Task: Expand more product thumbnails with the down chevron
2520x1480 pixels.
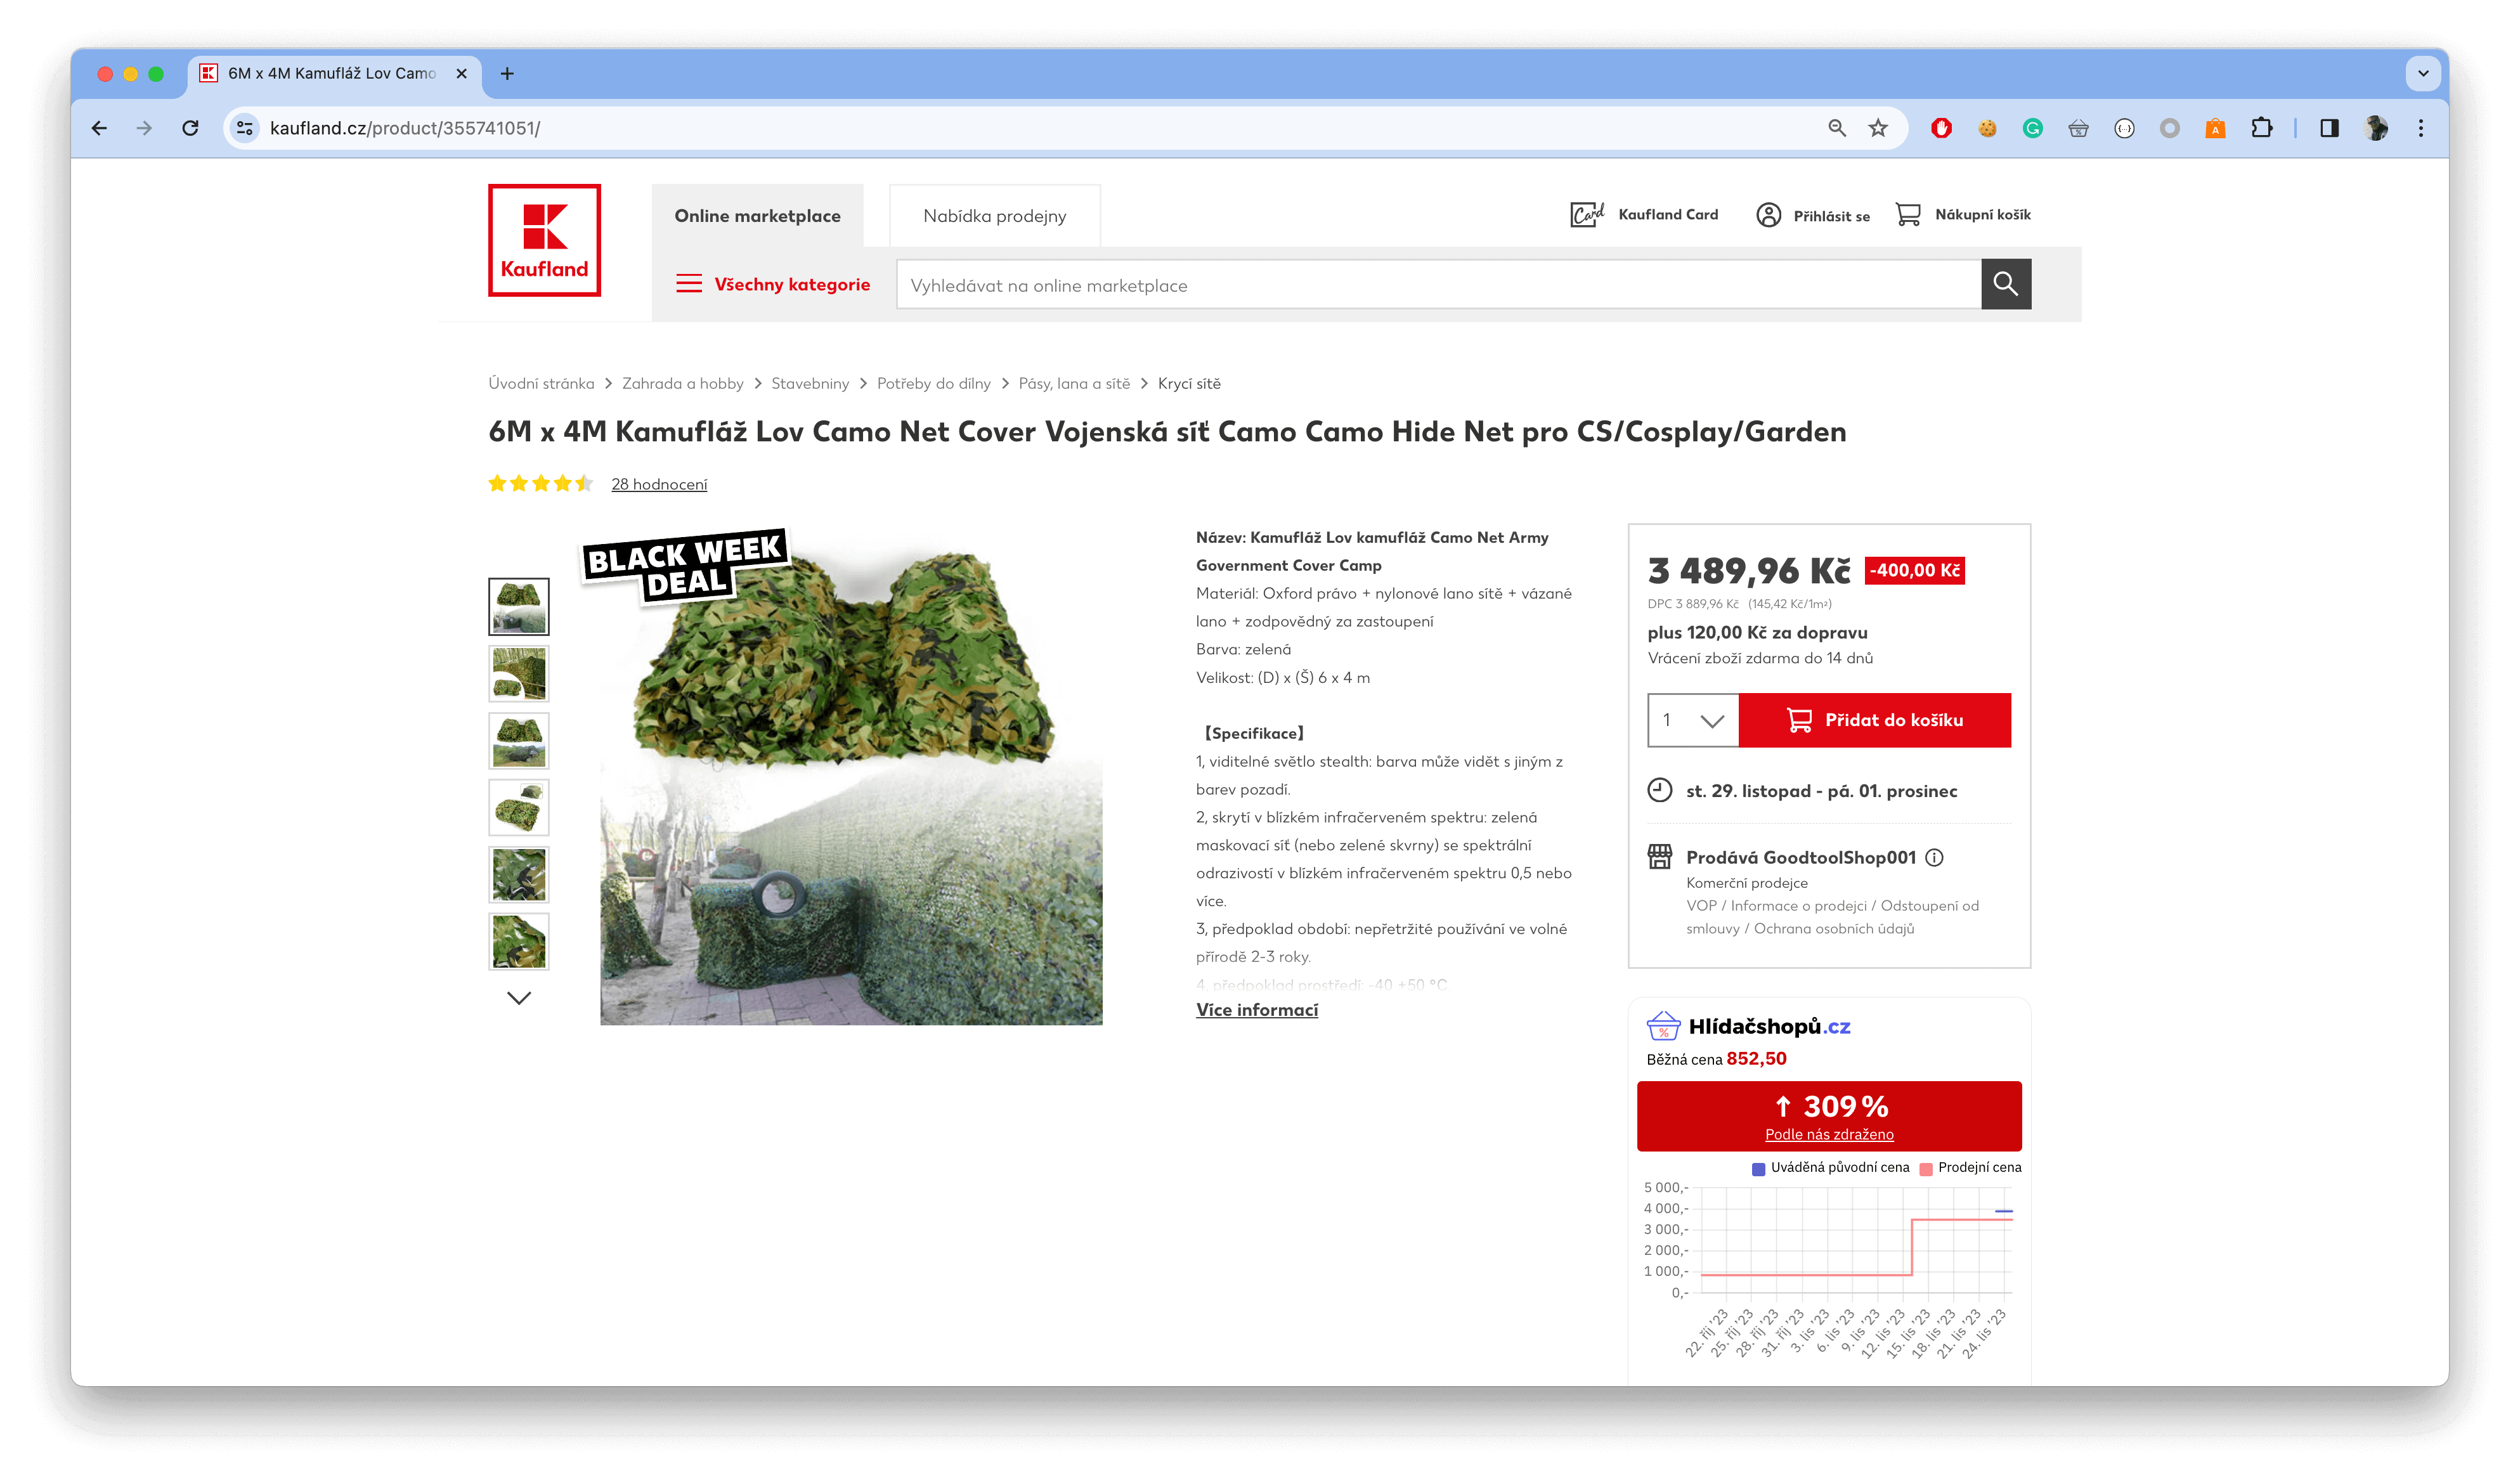Action: (x=518, y=997)
